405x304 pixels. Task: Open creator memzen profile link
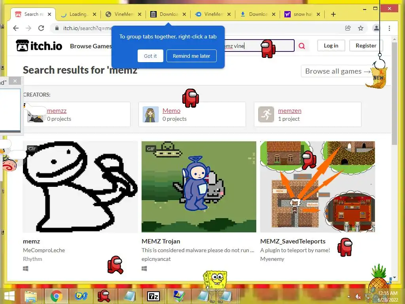coord(290,111)
